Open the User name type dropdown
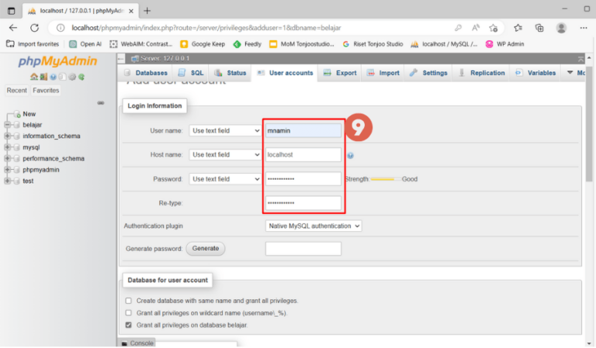 tap(225, 130)
